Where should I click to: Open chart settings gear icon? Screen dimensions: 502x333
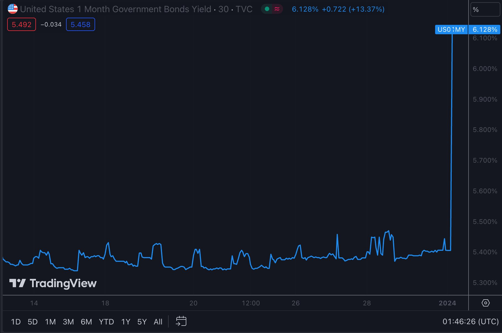tap(485, 303)
